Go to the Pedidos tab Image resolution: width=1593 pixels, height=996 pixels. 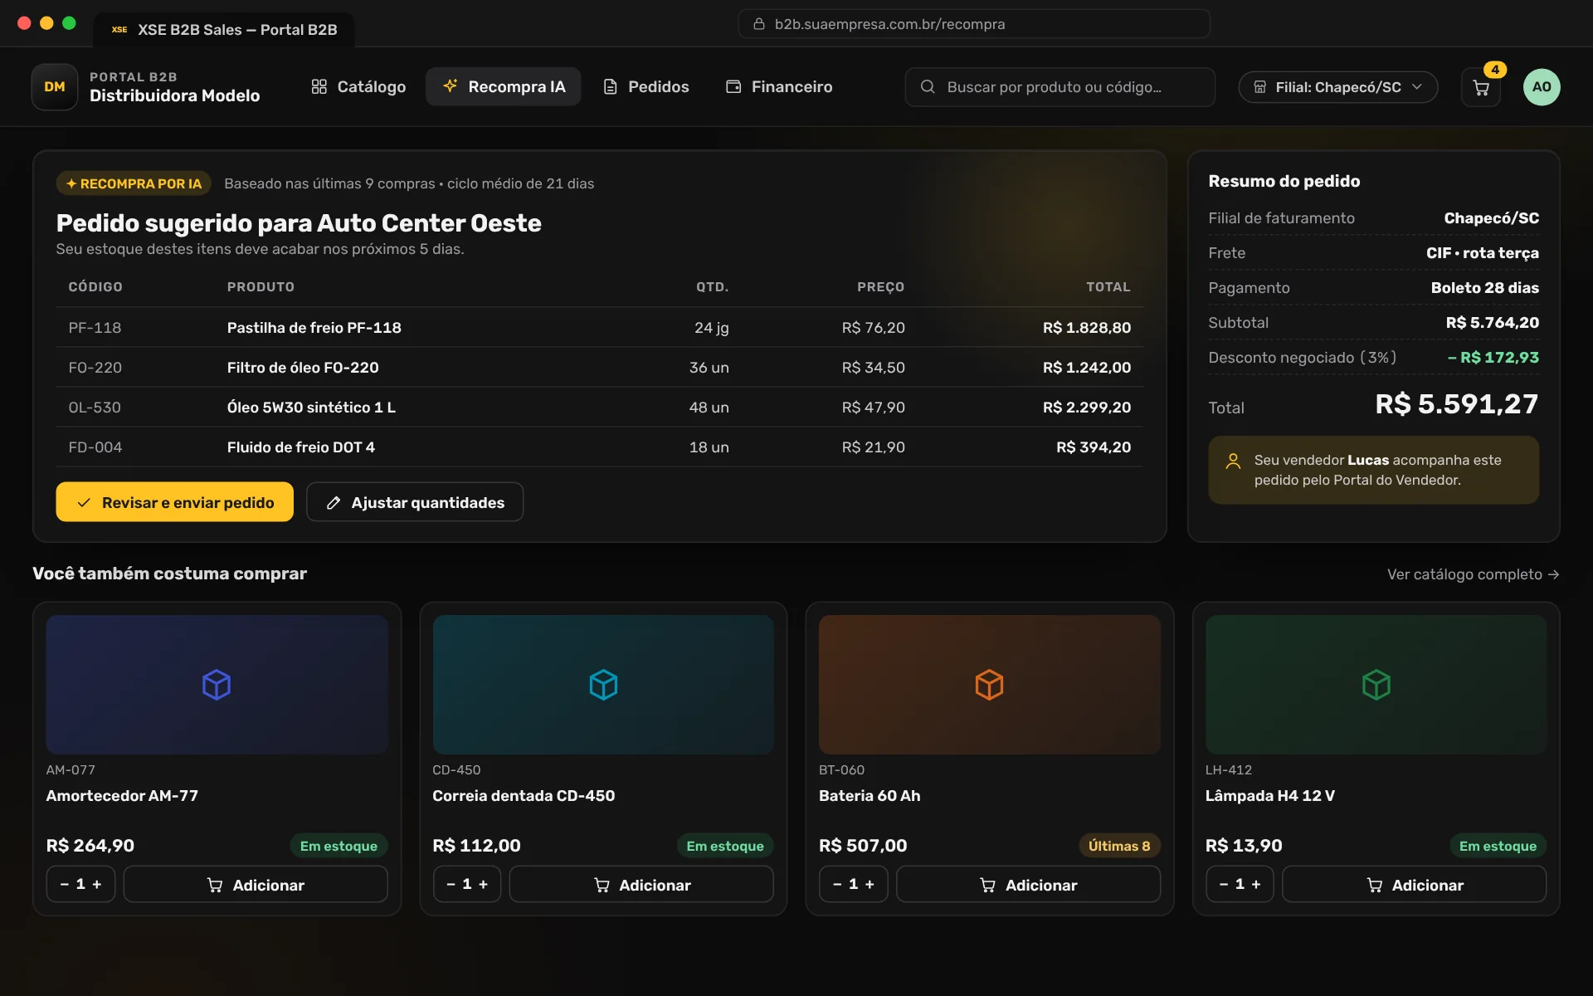point(646,87)
